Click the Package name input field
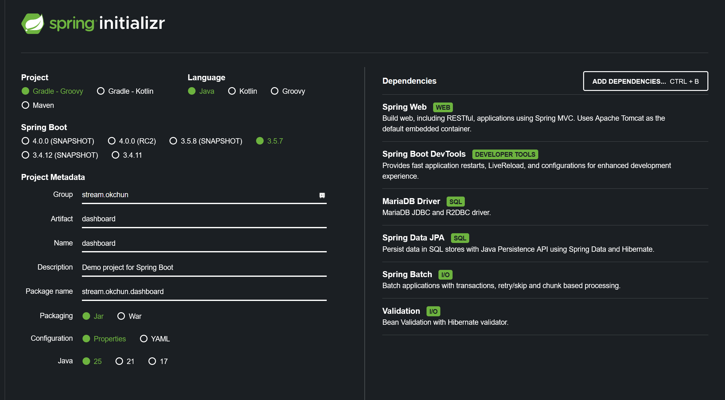This screenshot has height=400, width=725. point(204,292)
